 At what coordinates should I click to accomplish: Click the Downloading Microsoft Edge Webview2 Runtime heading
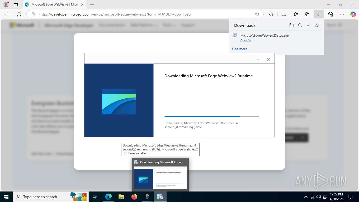[209, 76]
